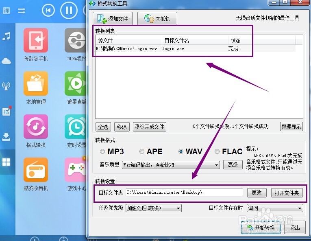Sort by 源文件 column header

(x=129, y=40)
